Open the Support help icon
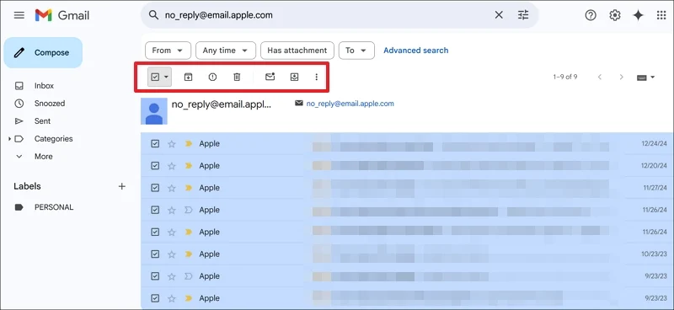 591,15
